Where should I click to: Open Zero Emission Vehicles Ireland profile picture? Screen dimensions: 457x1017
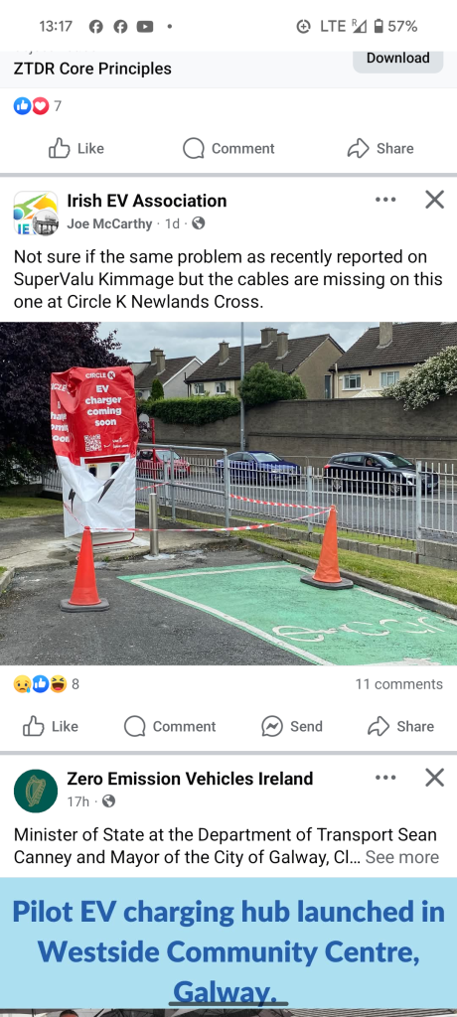coord(35,791)
